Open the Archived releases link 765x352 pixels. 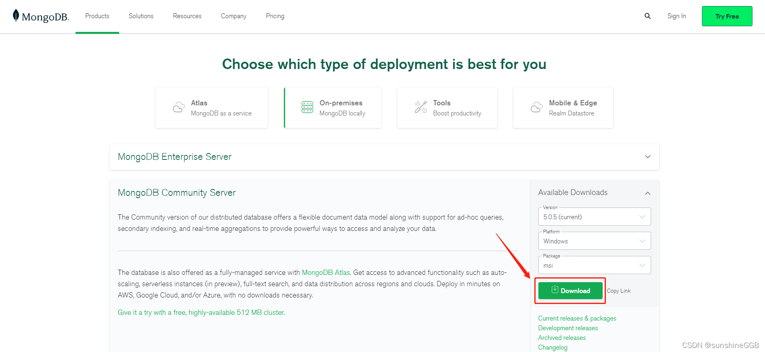pos(561,338)
